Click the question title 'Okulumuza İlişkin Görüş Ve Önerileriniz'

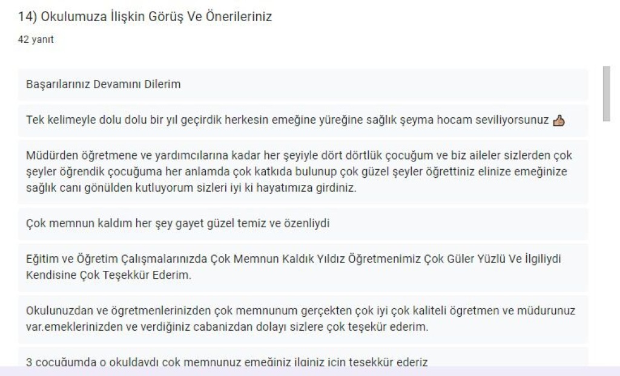156,16
